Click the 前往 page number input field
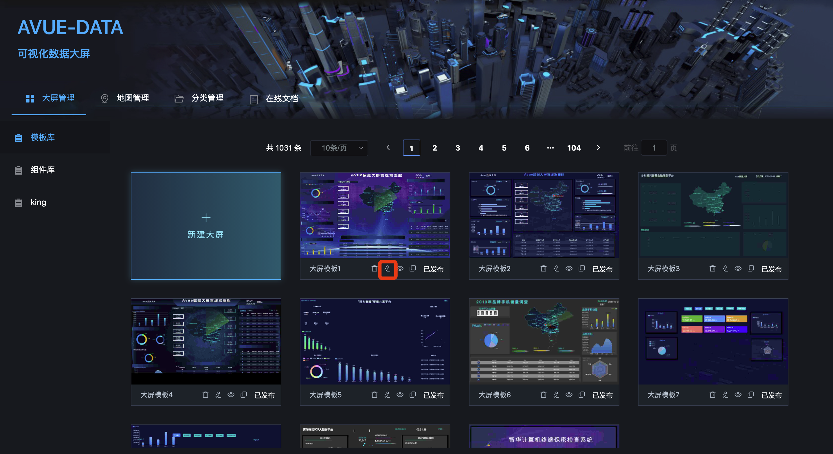833x454 pixels. point(654,148)
